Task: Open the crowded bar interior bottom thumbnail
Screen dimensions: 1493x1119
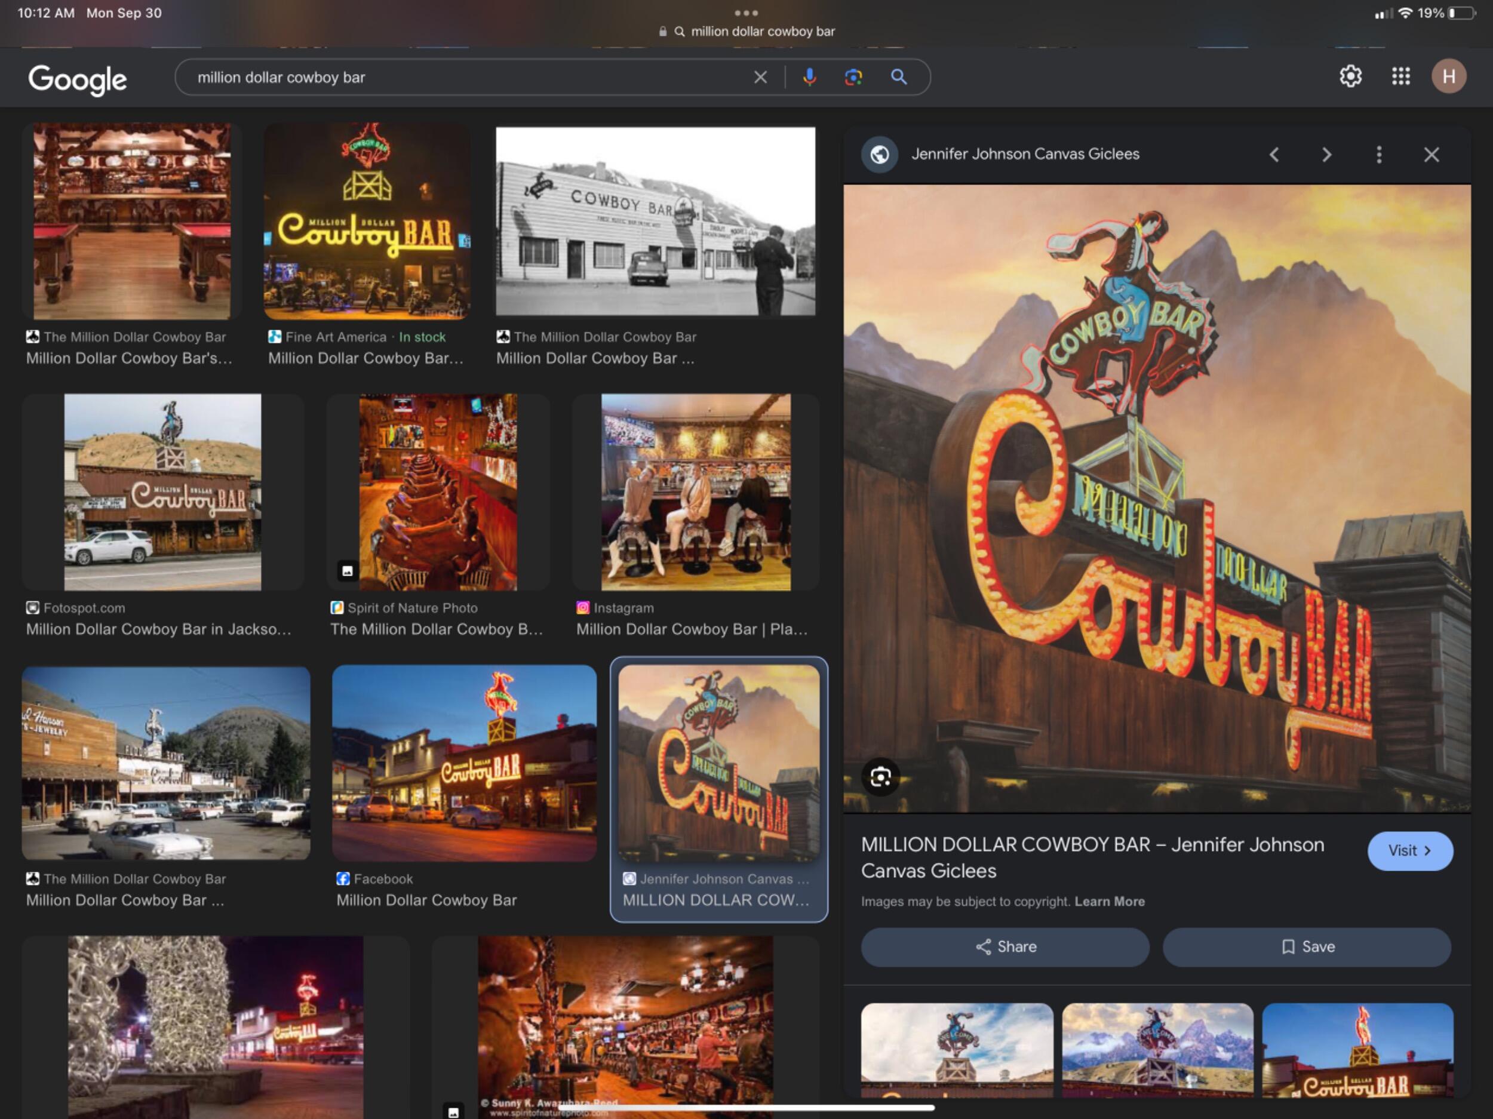Action: 625,1026
